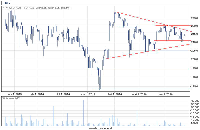Click the 190,0 price axis label
The width and height of the screenshot is (200, 130).
(194, 77)
